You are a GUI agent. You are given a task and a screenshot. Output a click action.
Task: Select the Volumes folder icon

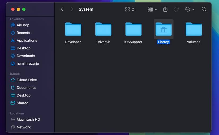[194, 29]
